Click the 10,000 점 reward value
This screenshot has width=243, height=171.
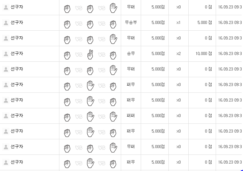204,54
